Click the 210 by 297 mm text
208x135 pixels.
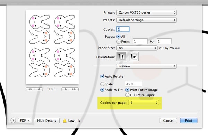170,48
